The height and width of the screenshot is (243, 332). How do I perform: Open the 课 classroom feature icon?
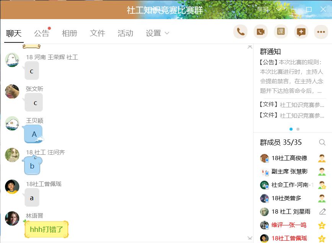pos(281,32)
